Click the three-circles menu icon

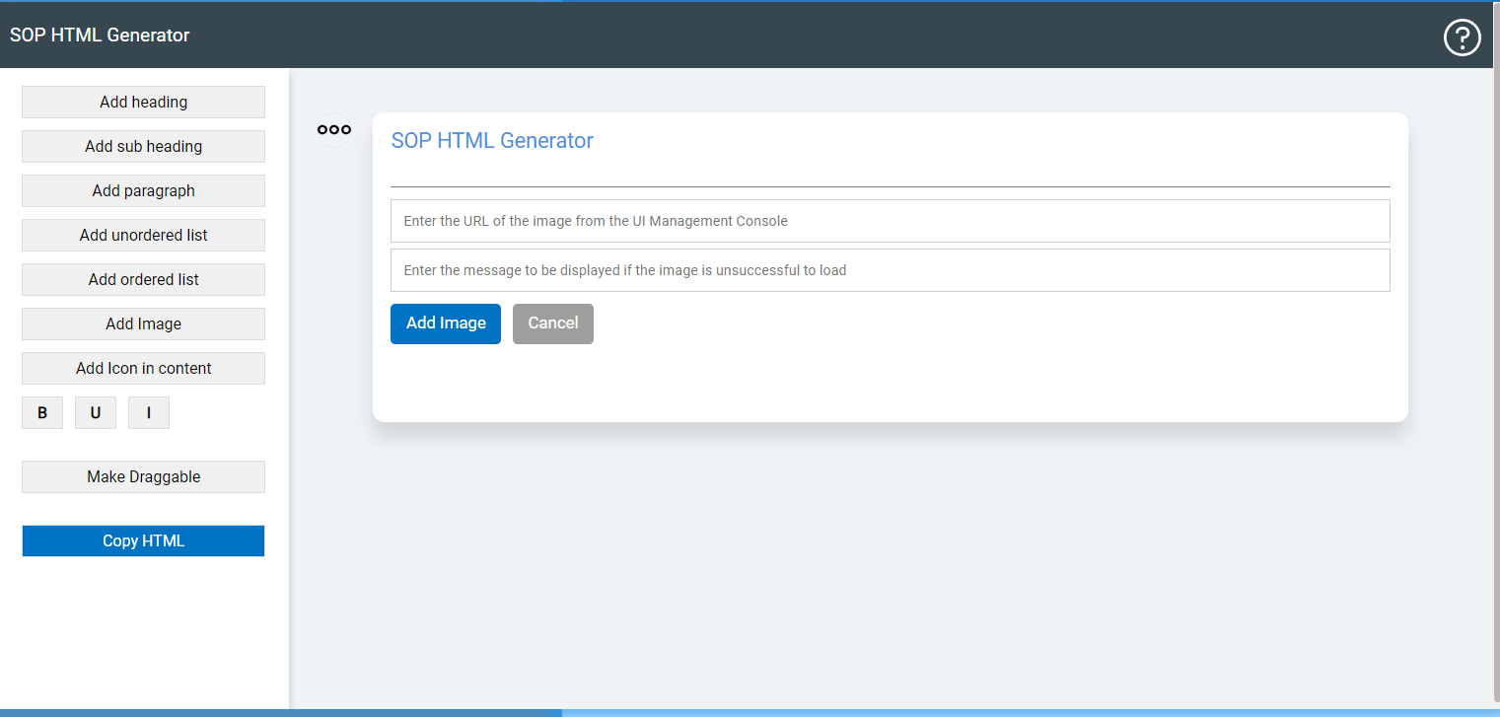[x=334, y=129]
